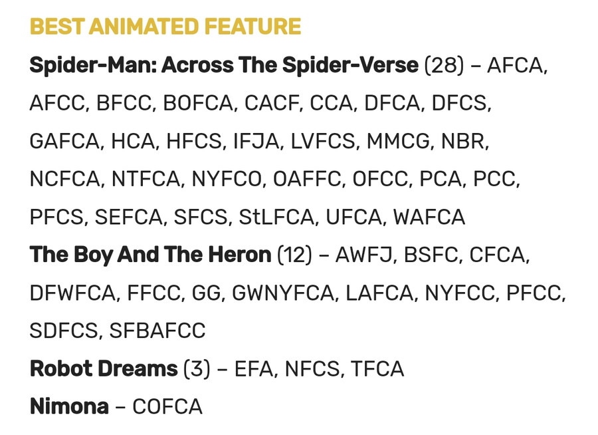Click The Boy And The Heron title
Viewport: 598px width, 435px height.
coord(150,255)
